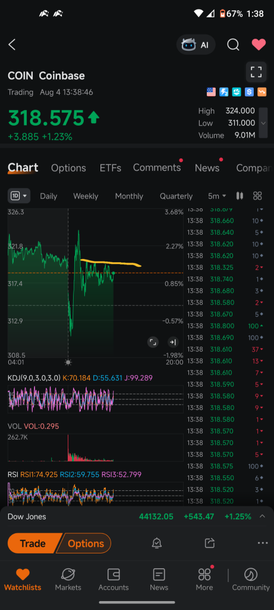Switch to the Options tab

(x=69, y=168)
